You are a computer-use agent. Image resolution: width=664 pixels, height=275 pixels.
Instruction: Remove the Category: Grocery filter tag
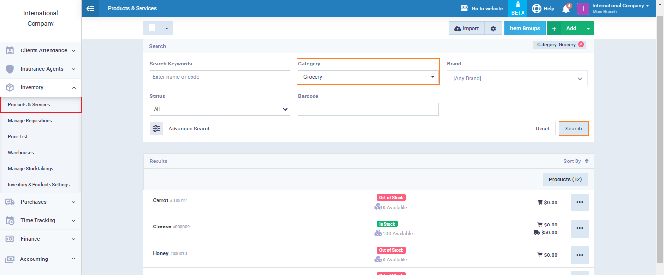point(581,45)
